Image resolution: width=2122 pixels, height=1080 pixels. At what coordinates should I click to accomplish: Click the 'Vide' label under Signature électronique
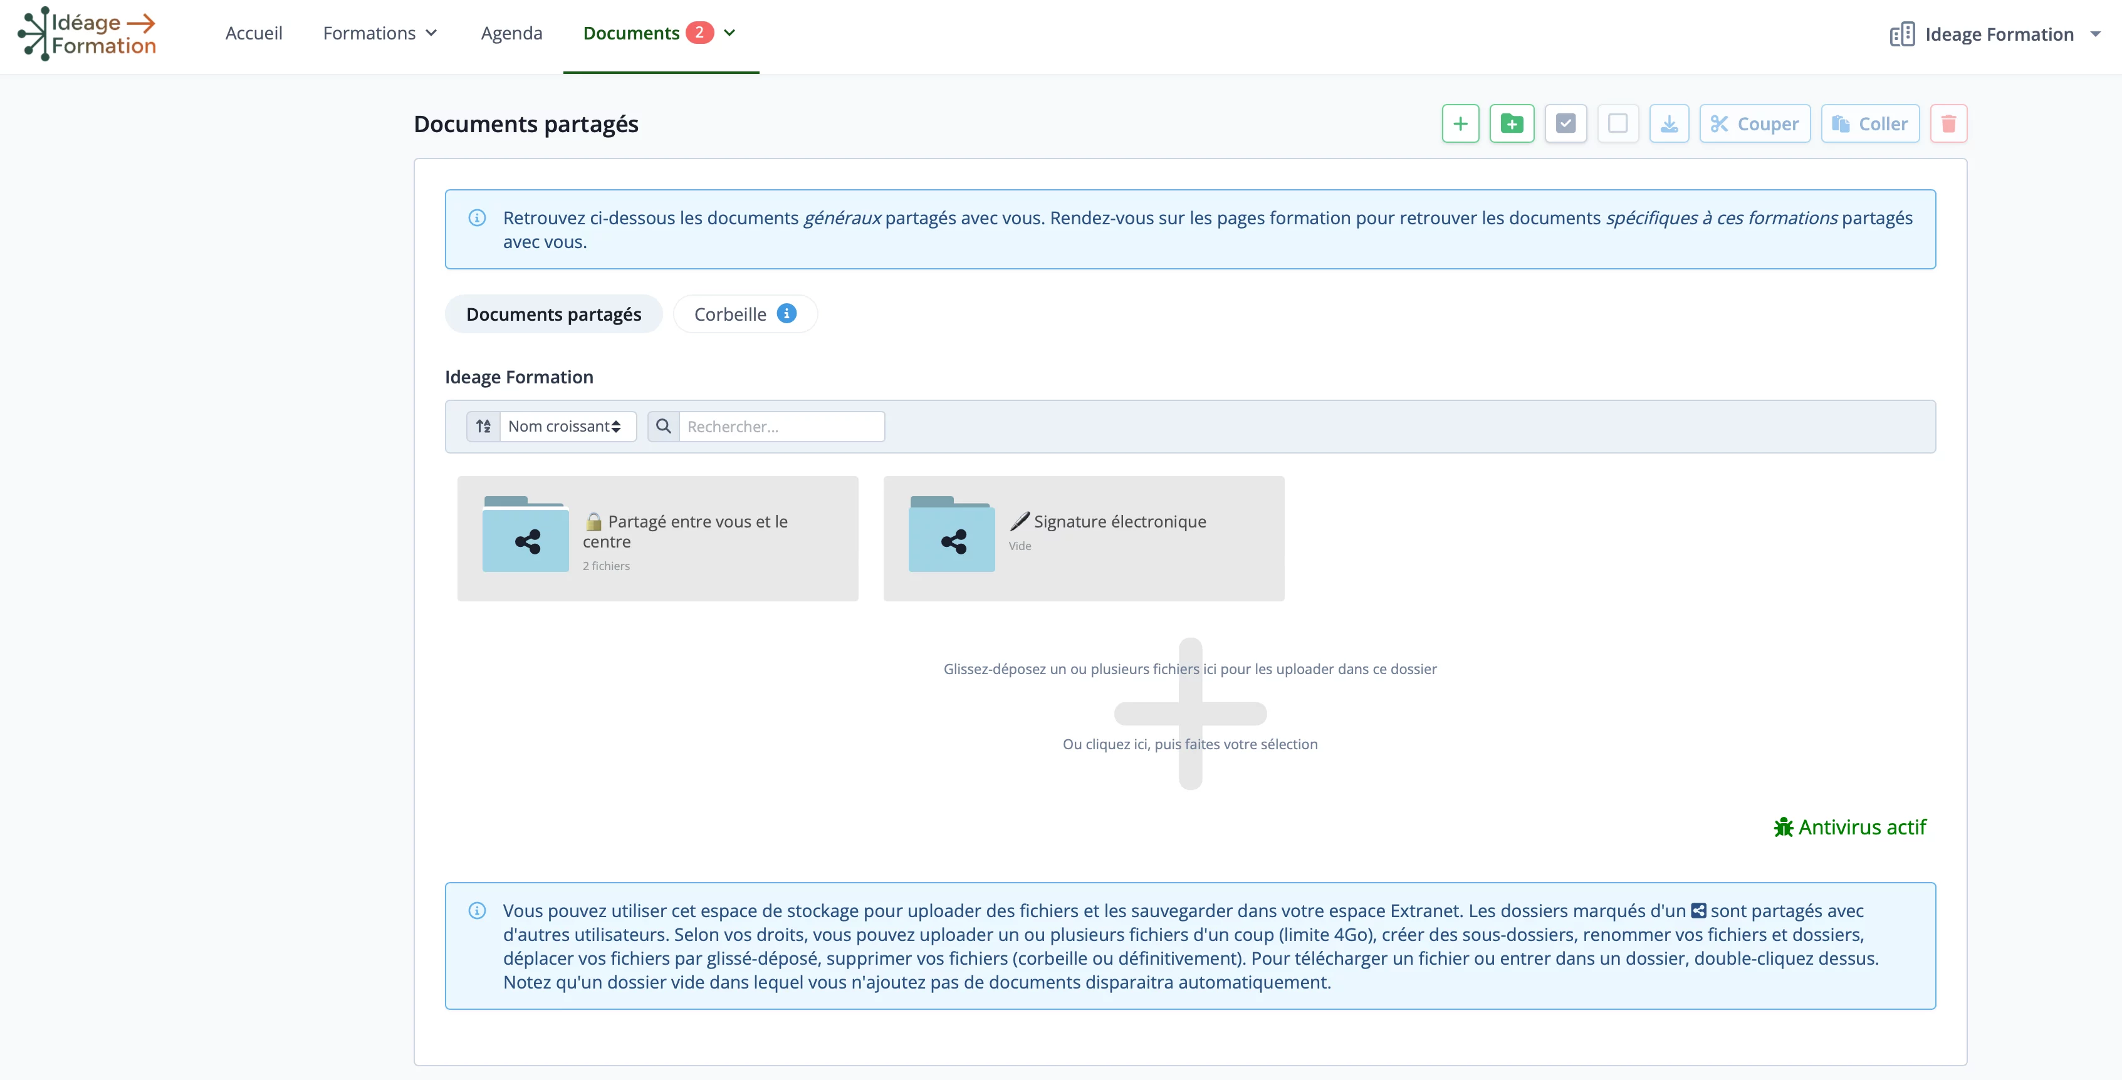1020,546
